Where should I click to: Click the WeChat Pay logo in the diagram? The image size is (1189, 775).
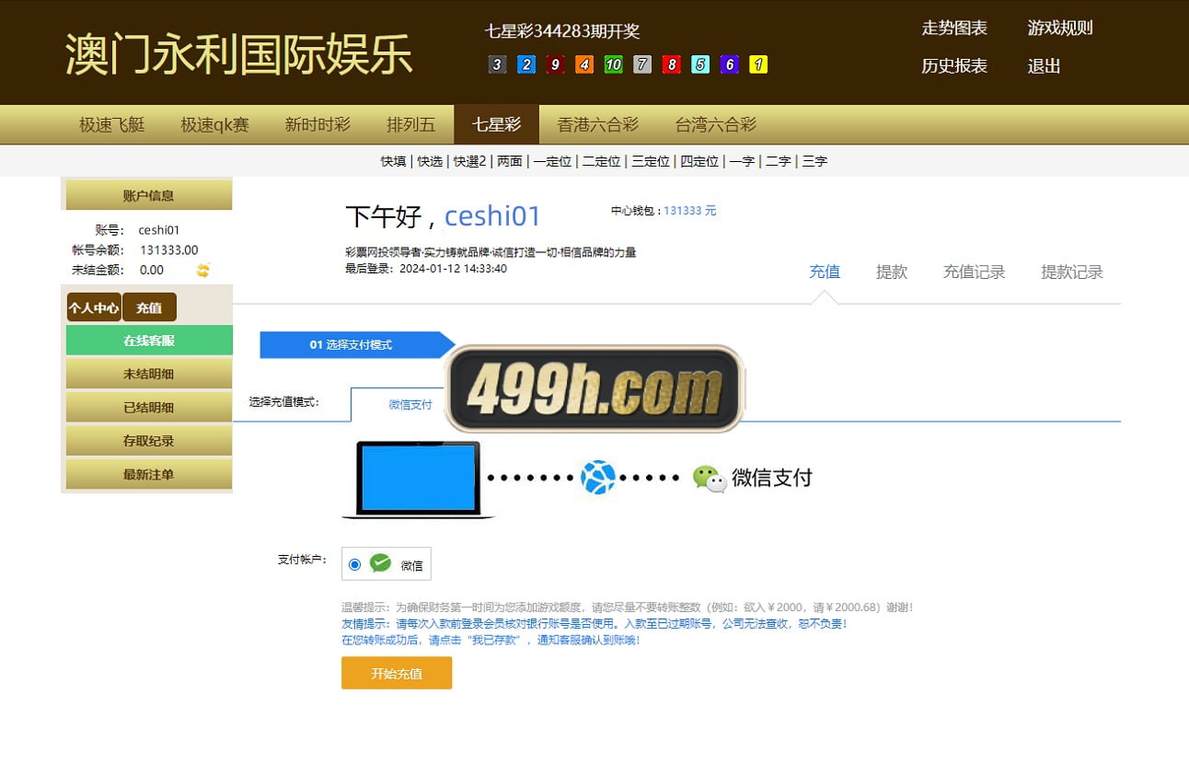pos(753,478)
